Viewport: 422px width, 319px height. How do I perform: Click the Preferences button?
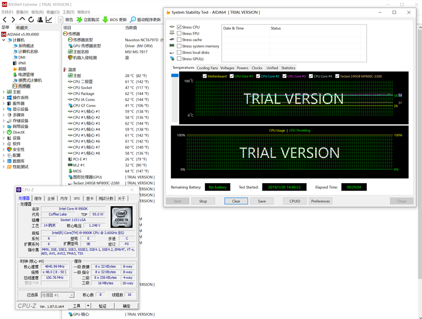click(320, 201)
